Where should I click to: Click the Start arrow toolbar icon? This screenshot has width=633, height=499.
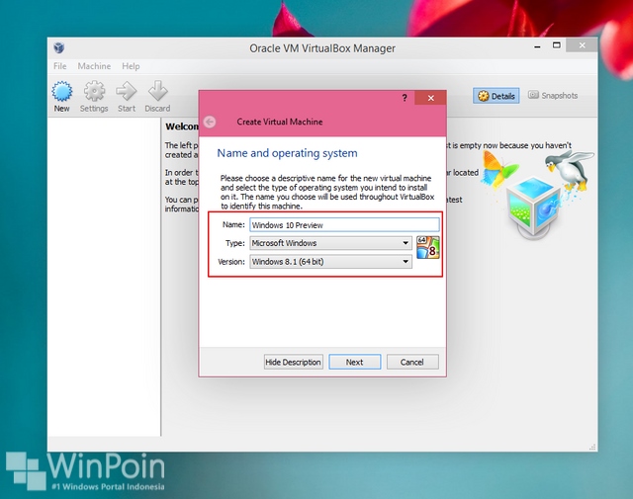(x=127, y=97)
